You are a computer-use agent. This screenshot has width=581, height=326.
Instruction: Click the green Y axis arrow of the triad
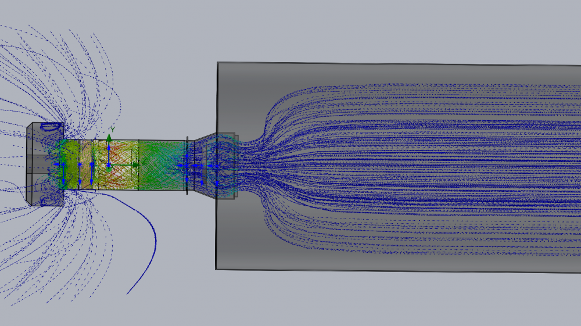(x=109, y=139)
